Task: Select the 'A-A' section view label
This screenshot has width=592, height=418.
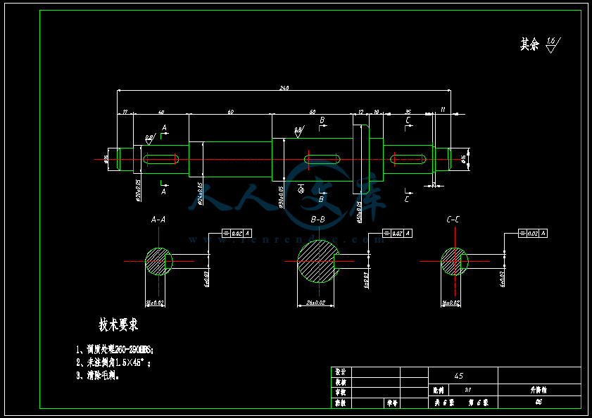Action: point(158,220)
